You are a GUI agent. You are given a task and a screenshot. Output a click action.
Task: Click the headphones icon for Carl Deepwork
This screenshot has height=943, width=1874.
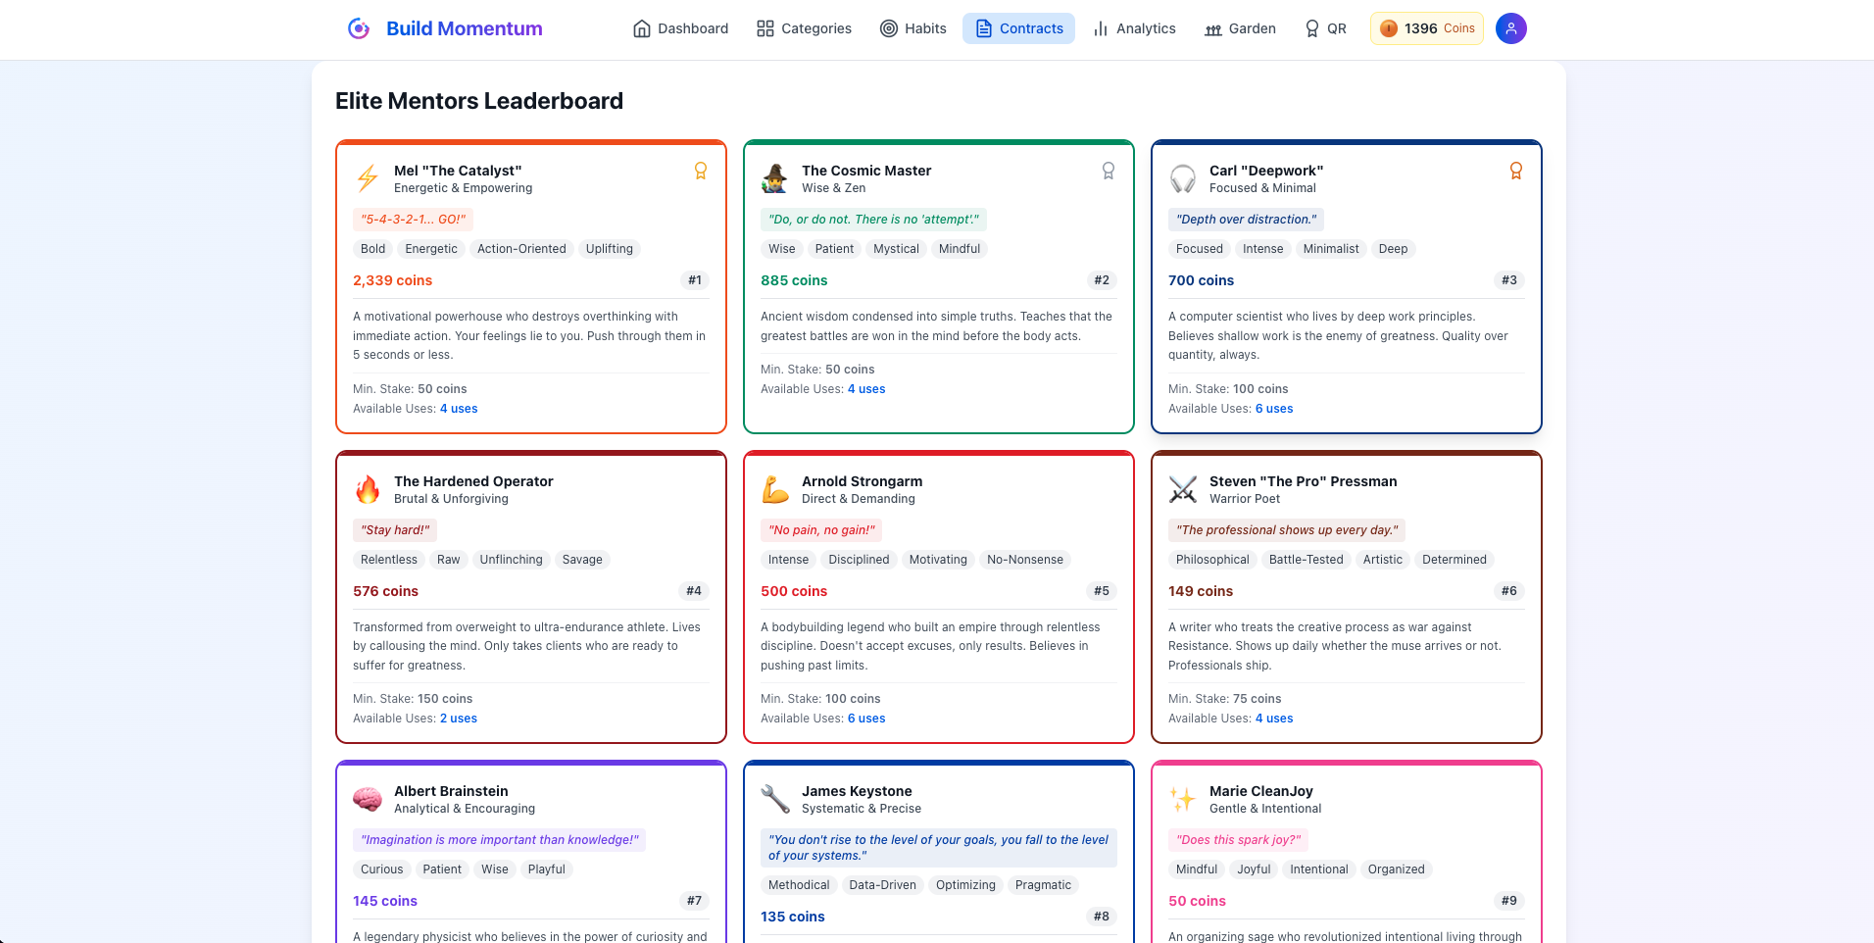point(1183,178)
